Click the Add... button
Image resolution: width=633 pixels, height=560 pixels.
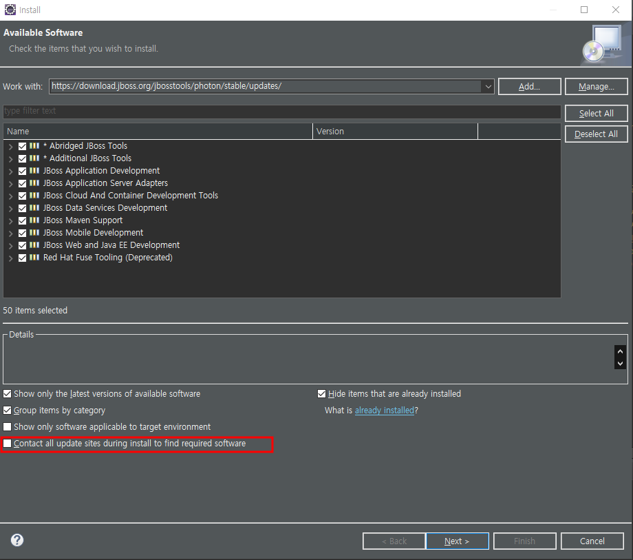click(529, 87)
